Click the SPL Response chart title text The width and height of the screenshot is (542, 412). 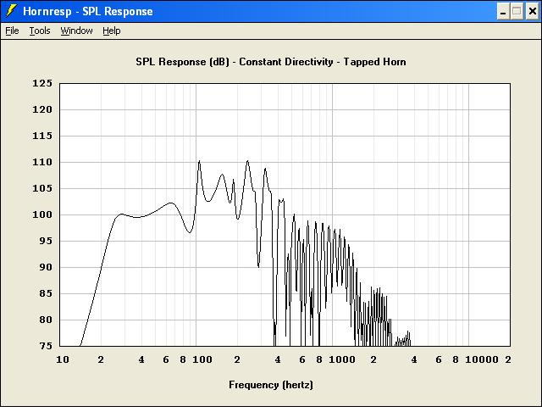click(x=271, y=62)
